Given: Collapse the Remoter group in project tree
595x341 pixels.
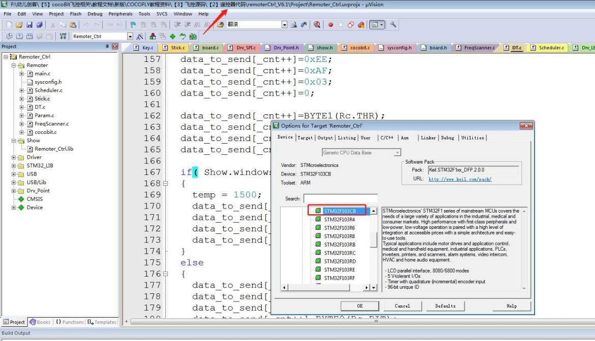Looking at the screenshot, I should [x=14, y=65].
